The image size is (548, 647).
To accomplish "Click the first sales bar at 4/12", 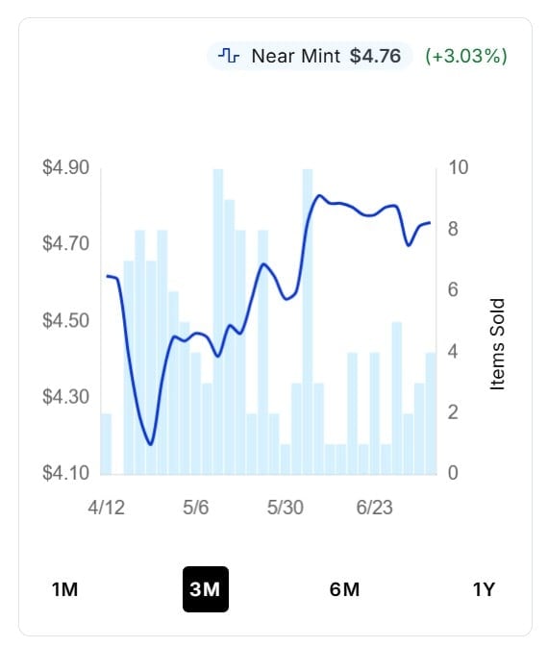I will pyautogui.click(x=106, y=444).
